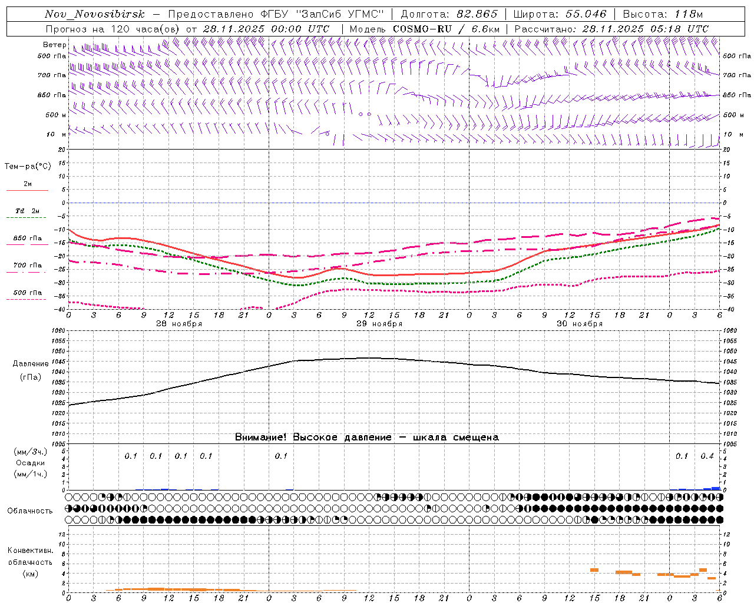This screenshot has width=754, height=603.
Task: Select the Прогноз на 120 часа(ов) text
Action: [113, 29]
